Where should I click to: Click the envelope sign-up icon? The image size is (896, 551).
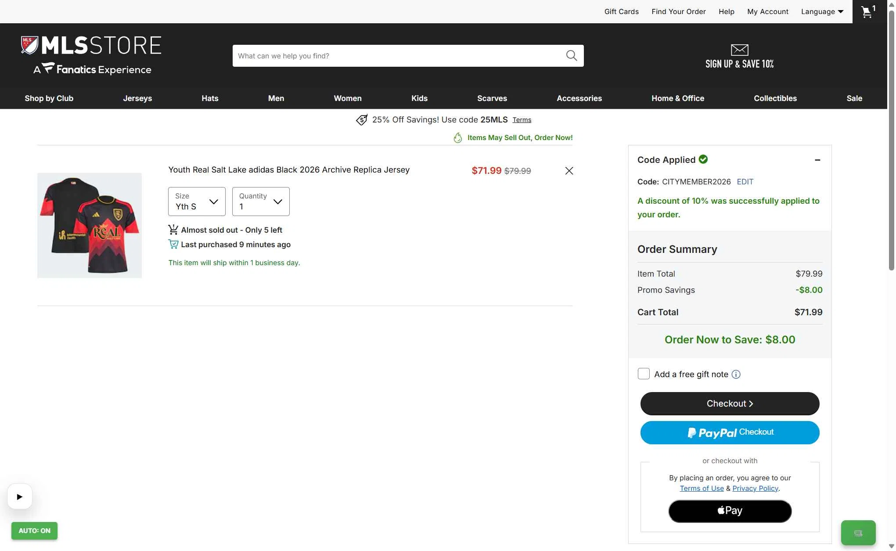739,50
